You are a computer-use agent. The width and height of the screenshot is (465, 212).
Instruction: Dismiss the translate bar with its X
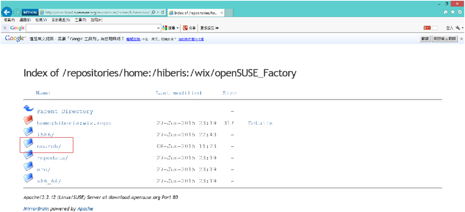[461, 39]
